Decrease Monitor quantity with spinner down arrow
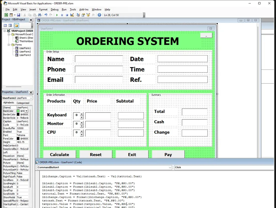This screenshot has height=208, width=276. coord(82,126)
